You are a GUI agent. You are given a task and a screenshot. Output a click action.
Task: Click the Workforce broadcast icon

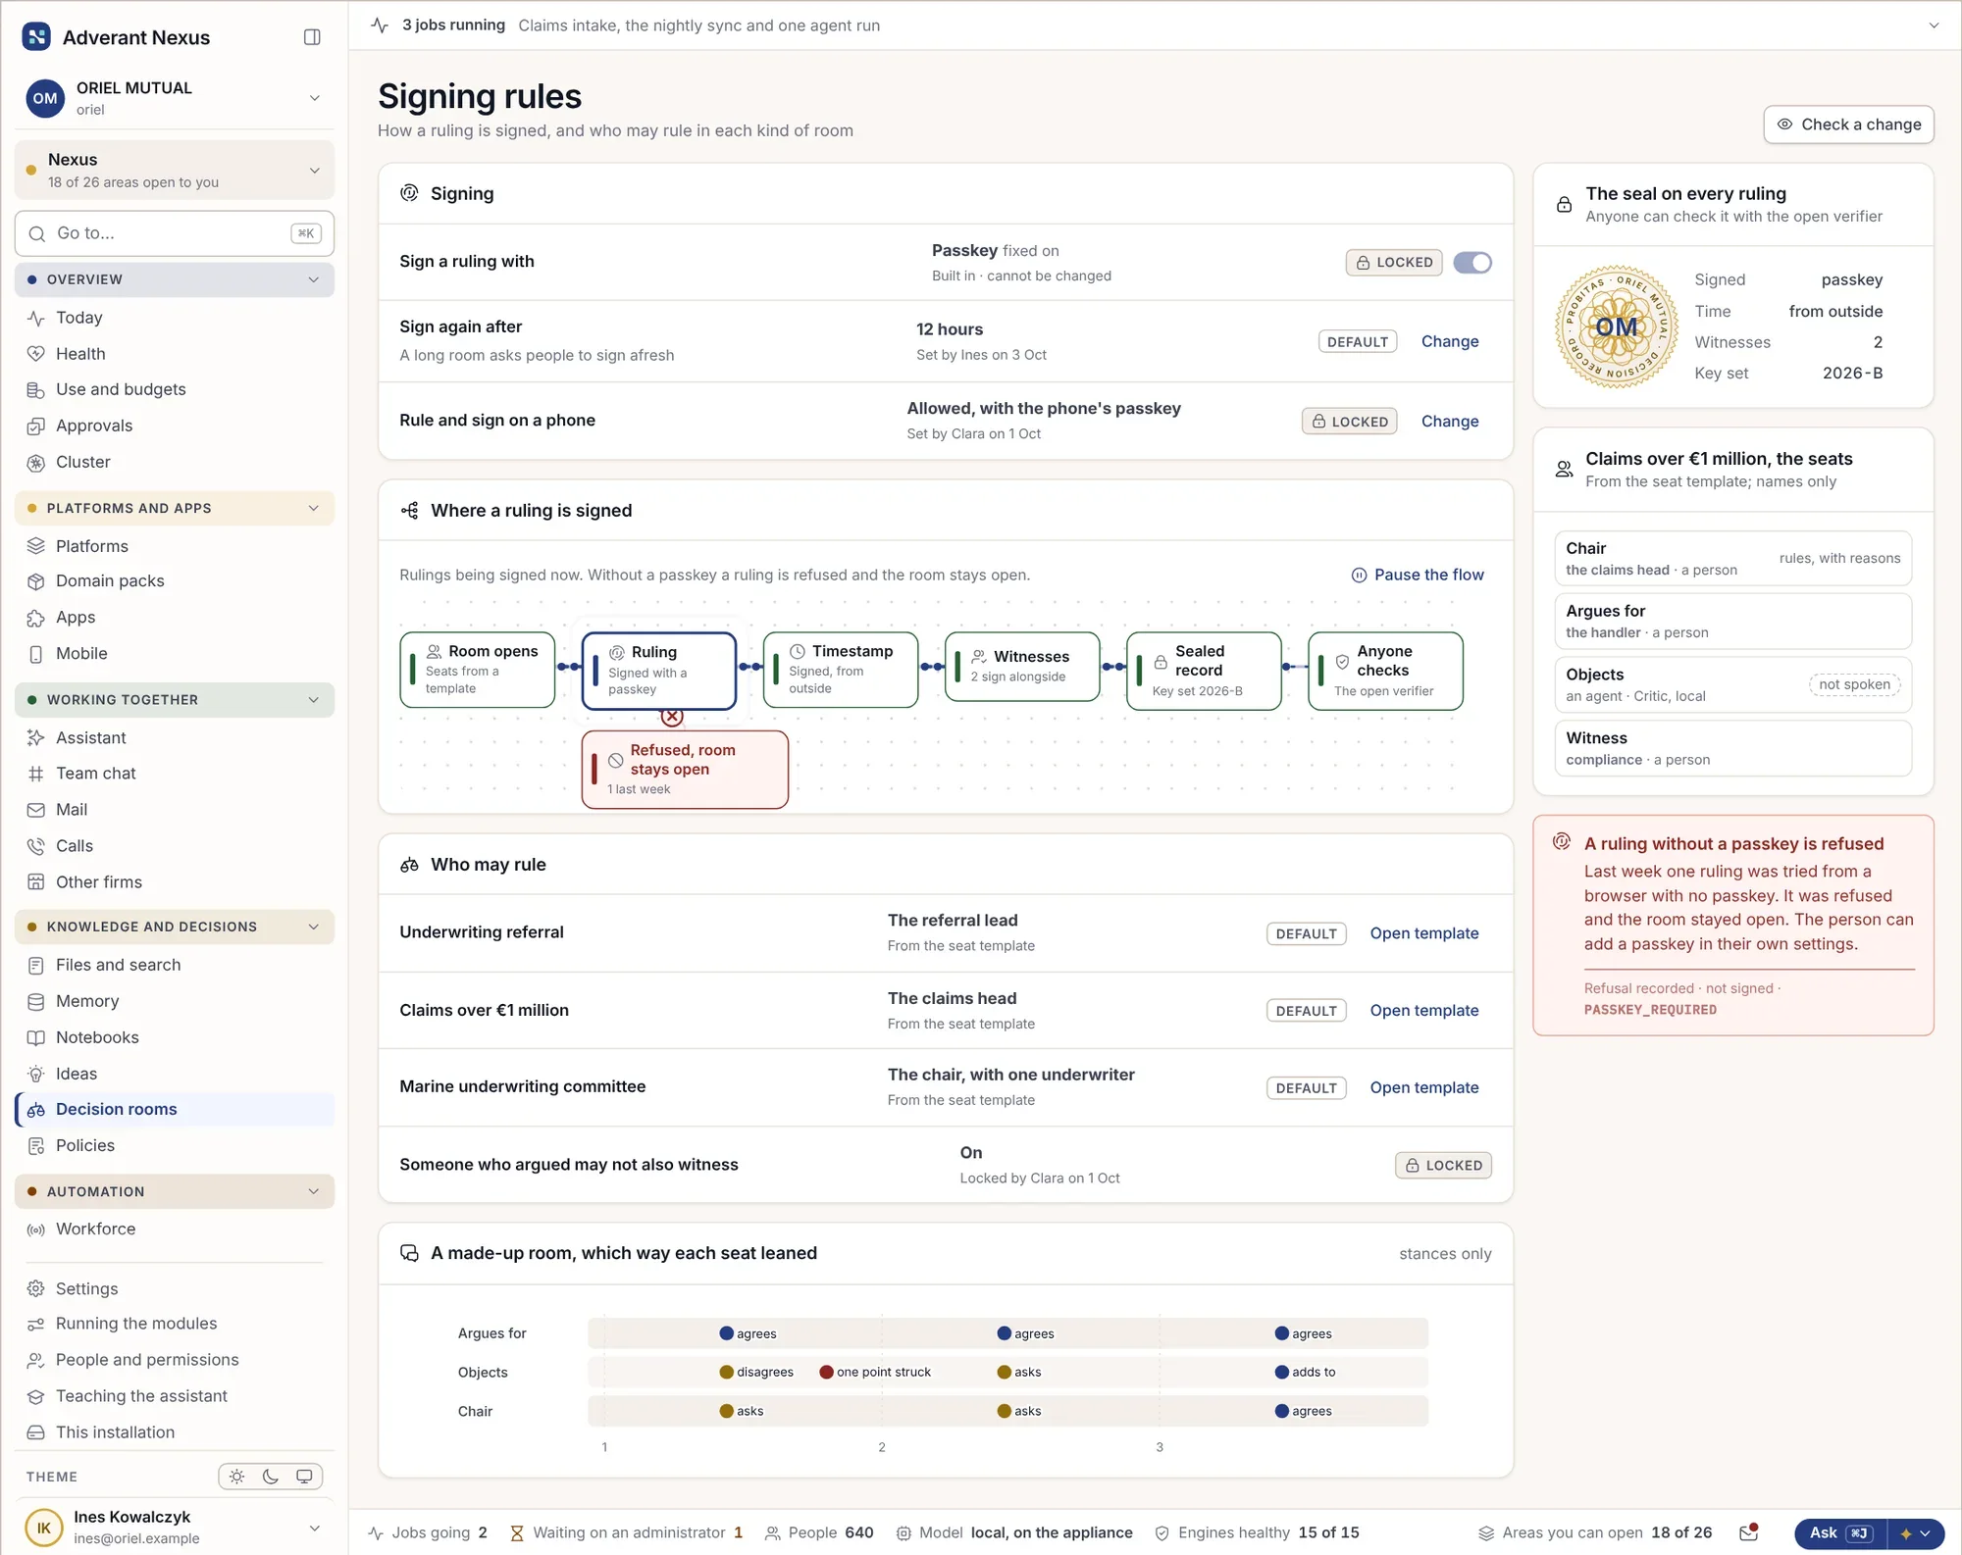36,1229
